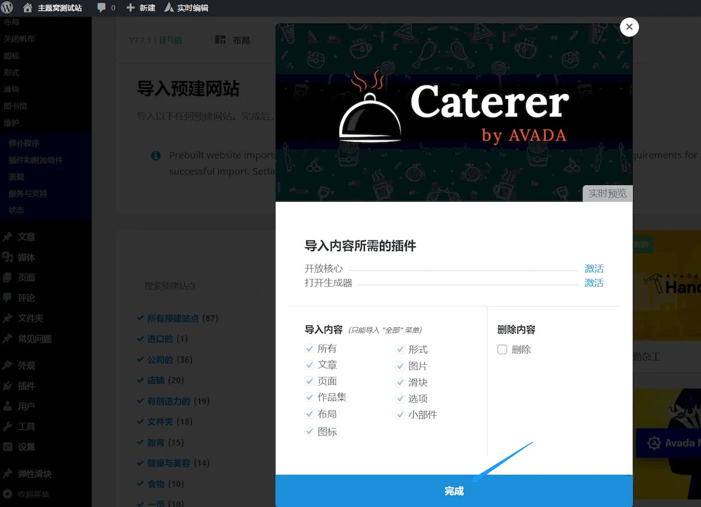Click 新建 in the admin bar
The image size is (701, 507).
pyautogui.click(x=147, y=8)
